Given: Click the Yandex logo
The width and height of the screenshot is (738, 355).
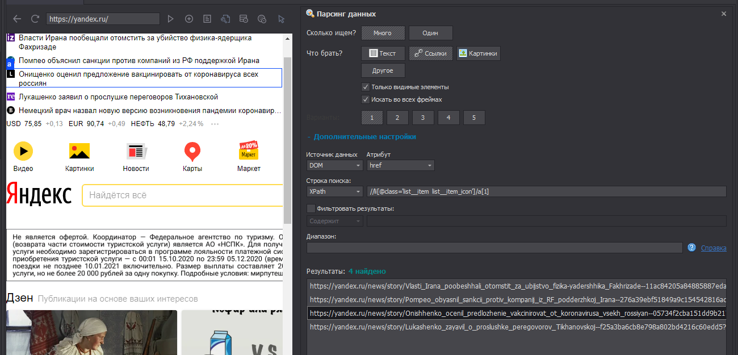Looking at the screenshot, I should point(39,195).
